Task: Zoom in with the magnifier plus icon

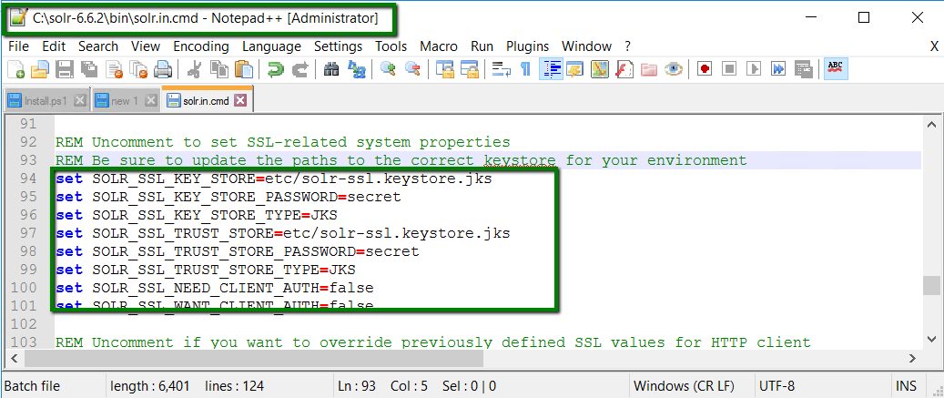Action: (388, 69)
